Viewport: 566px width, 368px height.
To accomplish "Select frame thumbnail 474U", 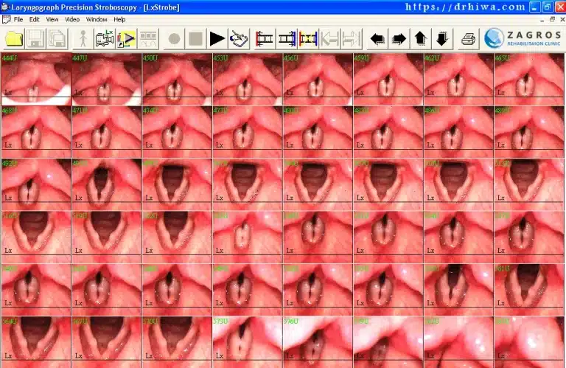I will pos(177,132).
